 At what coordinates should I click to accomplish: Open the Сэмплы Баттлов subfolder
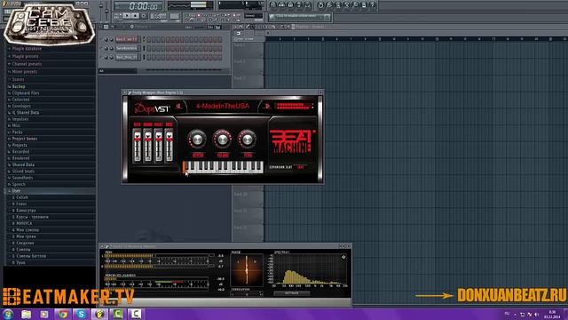pos(31,256)
